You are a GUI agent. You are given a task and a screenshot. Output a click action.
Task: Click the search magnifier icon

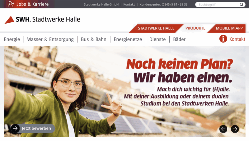242,5
